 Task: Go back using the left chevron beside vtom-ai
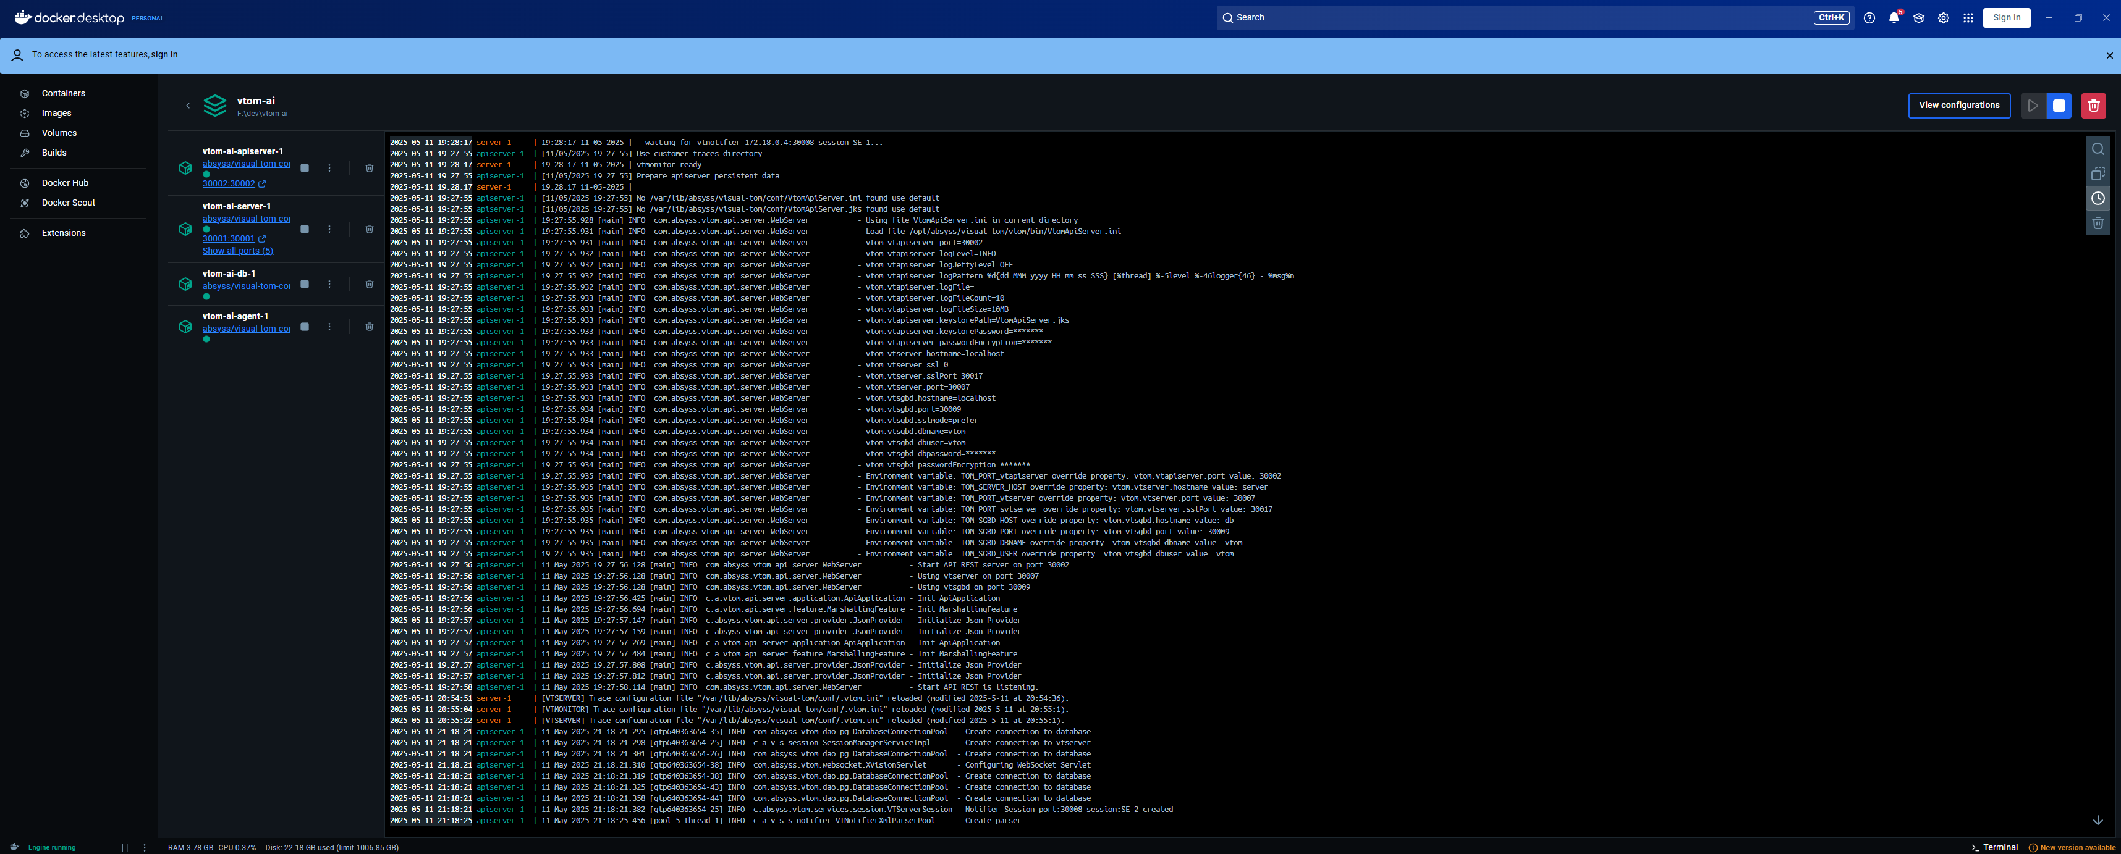click(188, 106)
